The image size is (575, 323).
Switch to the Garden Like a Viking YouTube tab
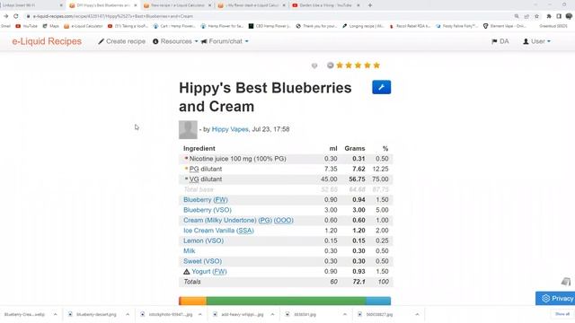point(325,5)
